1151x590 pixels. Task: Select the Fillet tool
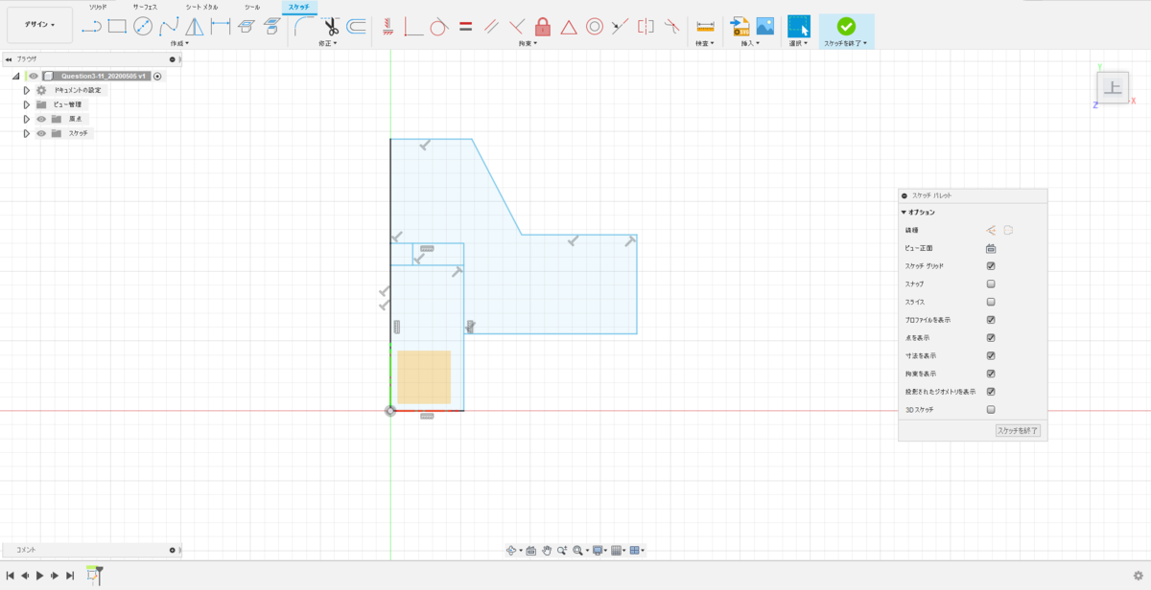point(305,27)
